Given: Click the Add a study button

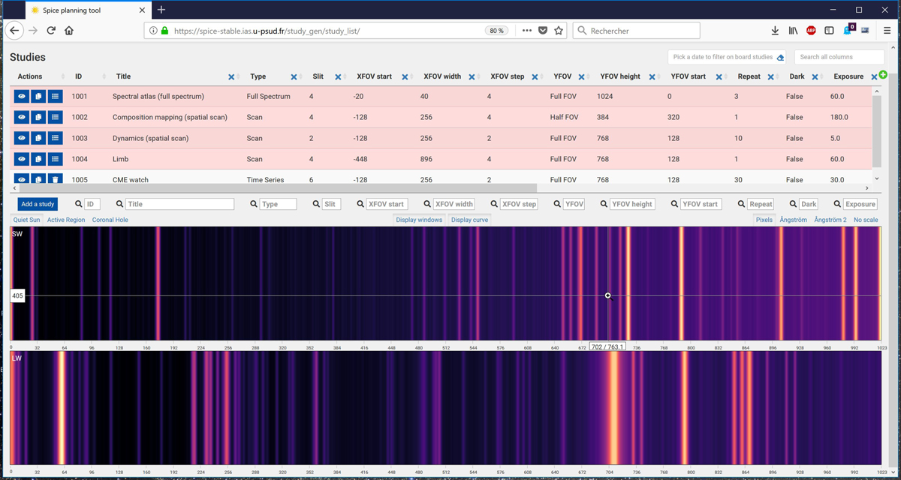Looking at the screenshot, I should point(38,204).
